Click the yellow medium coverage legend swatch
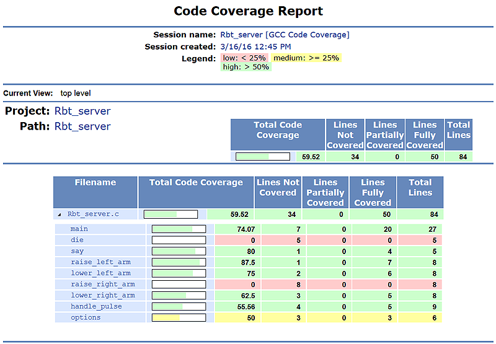The image size is (496, 344). click(x=306, y=58)
